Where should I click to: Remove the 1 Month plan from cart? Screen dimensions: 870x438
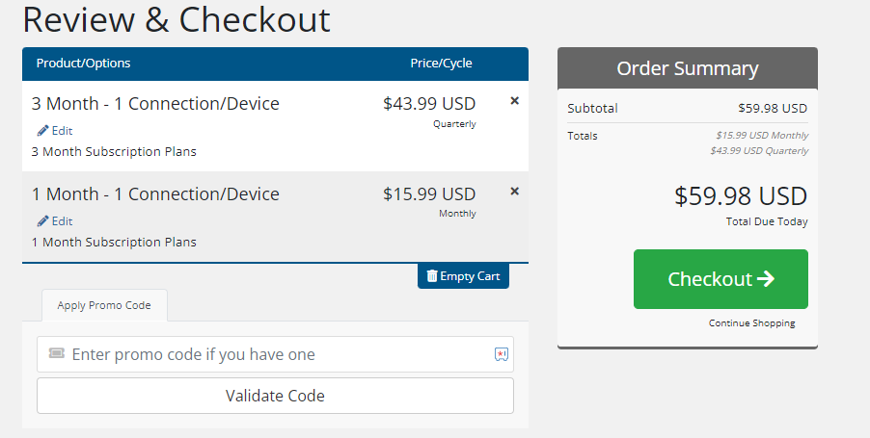point(514,192)
